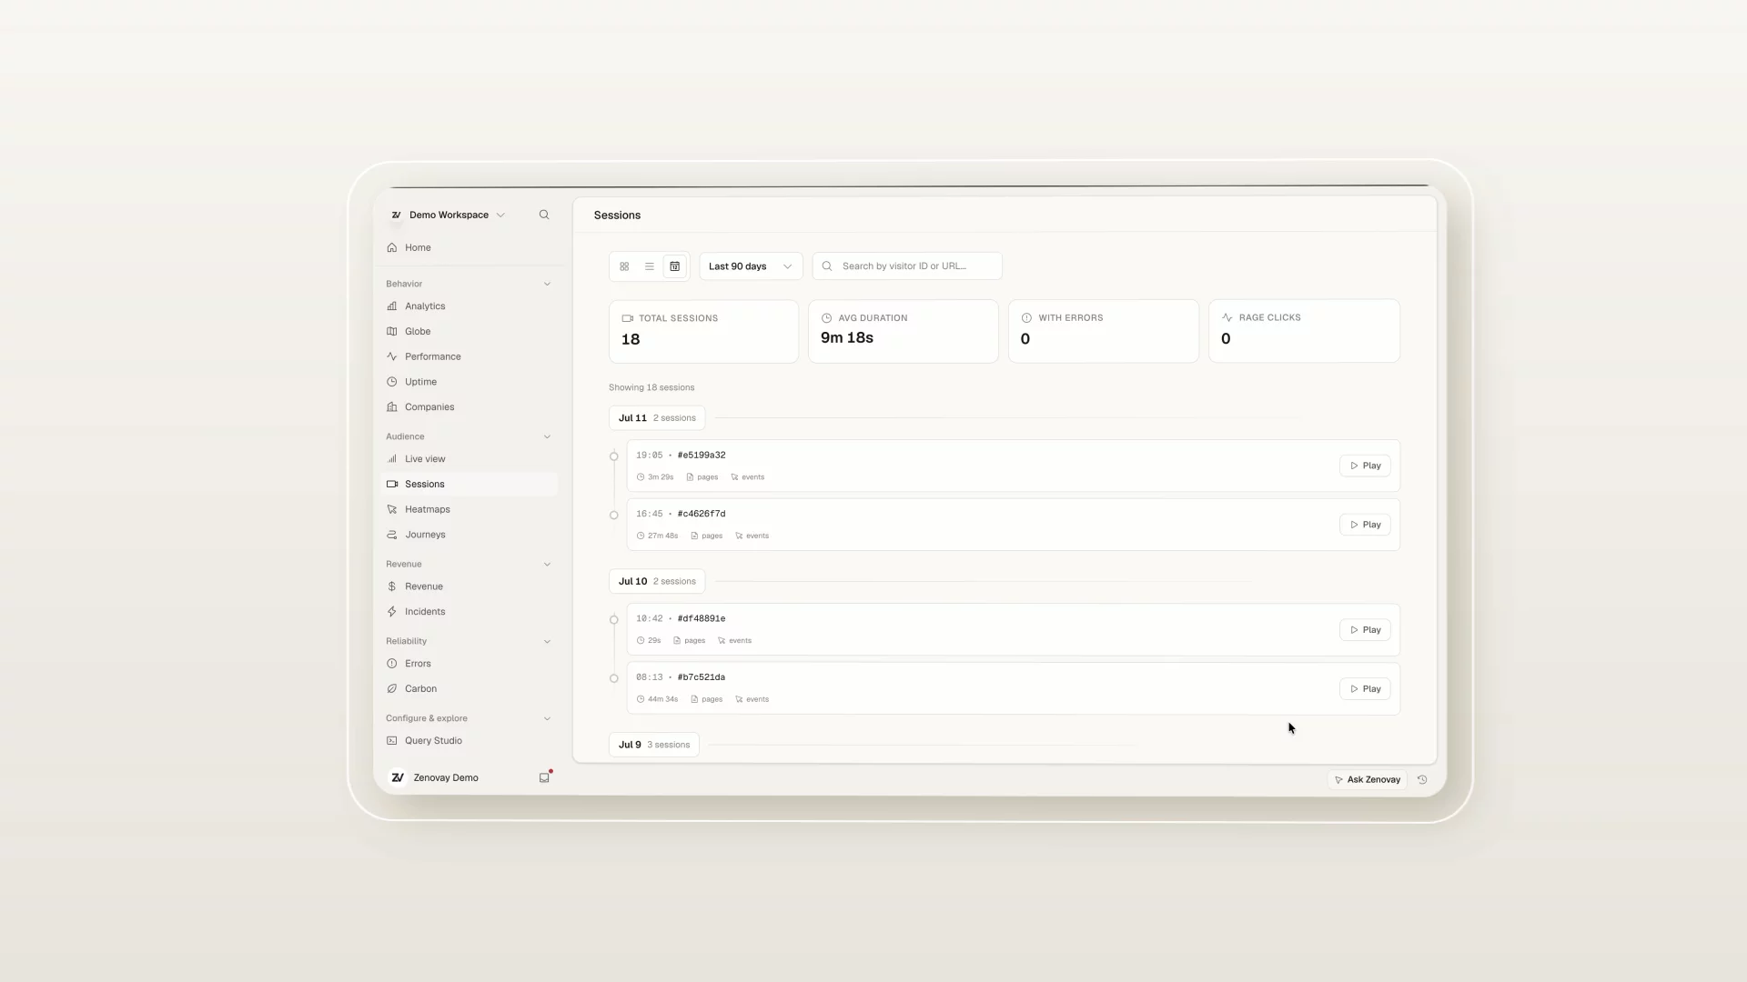This screenshot has width=1747, height=982.
Task: Play session #df48891e
Action: (1365, 629)
